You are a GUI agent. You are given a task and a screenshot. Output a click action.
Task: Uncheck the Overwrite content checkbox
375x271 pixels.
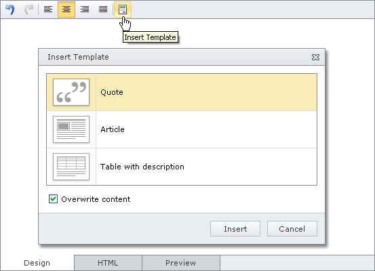coord(53,199)
